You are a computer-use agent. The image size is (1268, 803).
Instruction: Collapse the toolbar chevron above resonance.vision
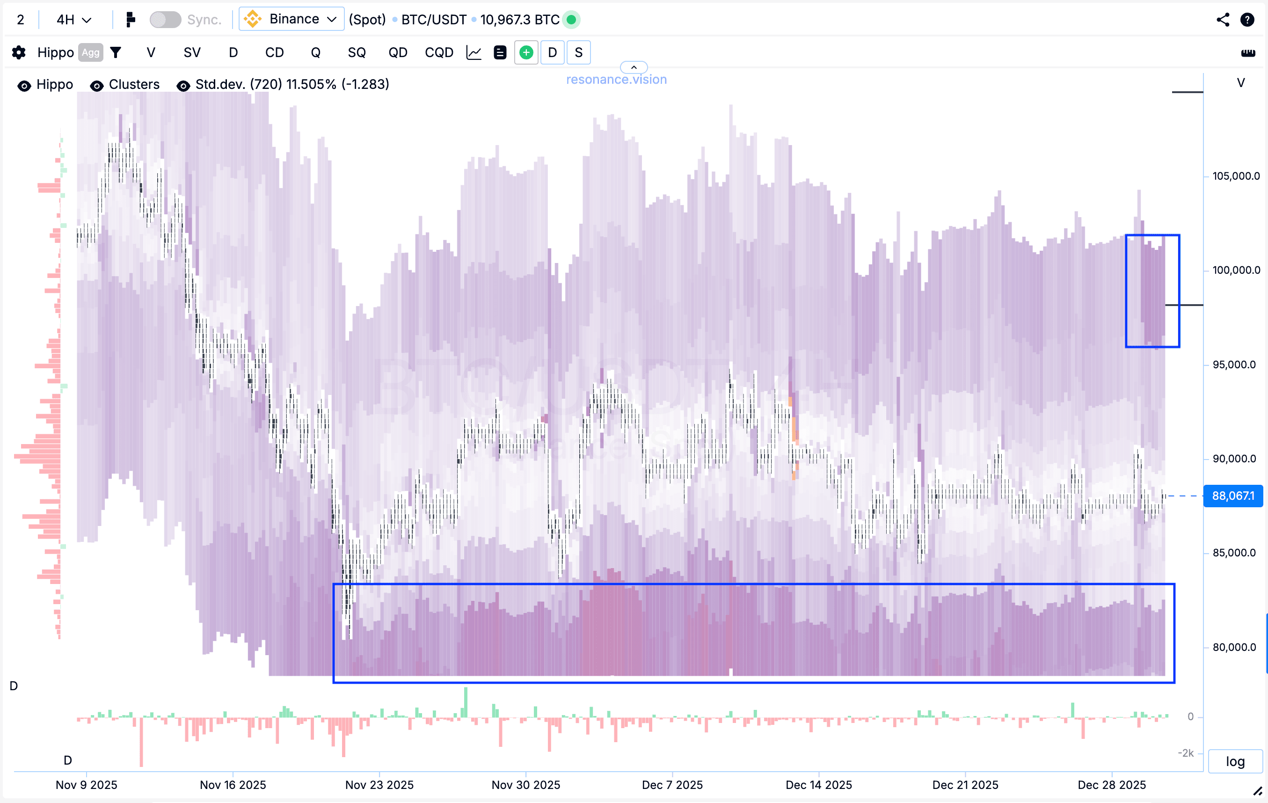634,67
